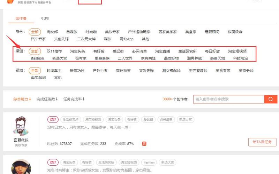Open the 面膜叔叔 creator name
The height and width of the screenshot is (174, 279).
pos(21,140)
